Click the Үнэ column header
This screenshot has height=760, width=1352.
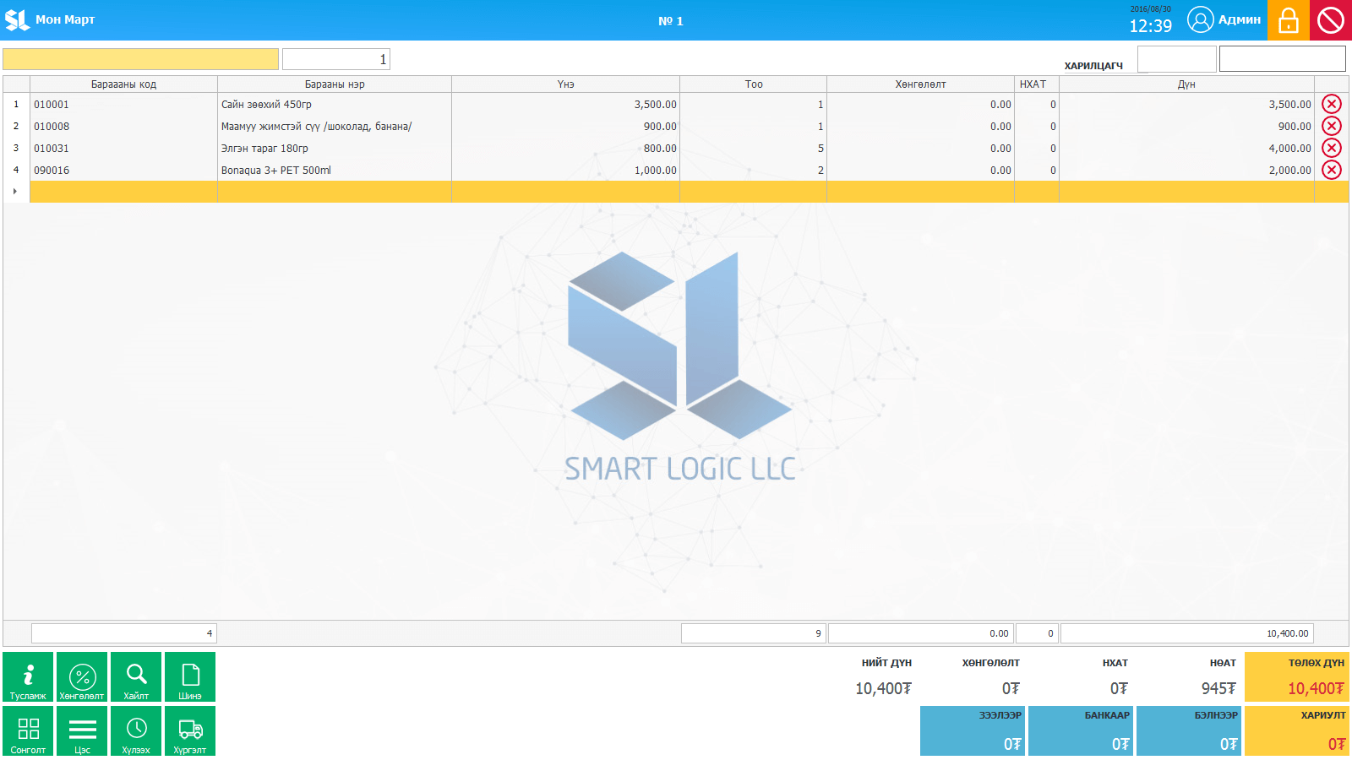click(x=565, y=84)
